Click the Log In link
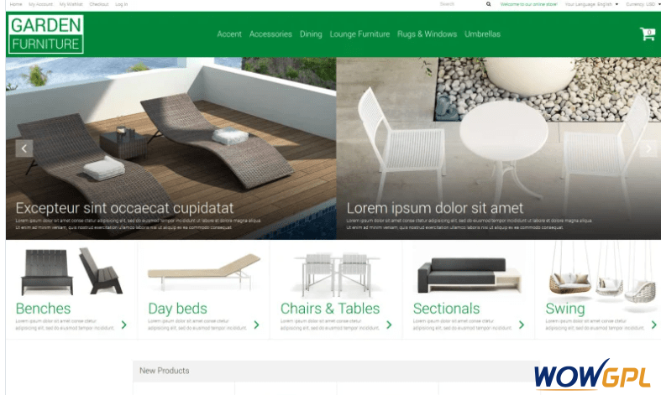The height and width of the screenshot is (395, 661). pos(122,4)
